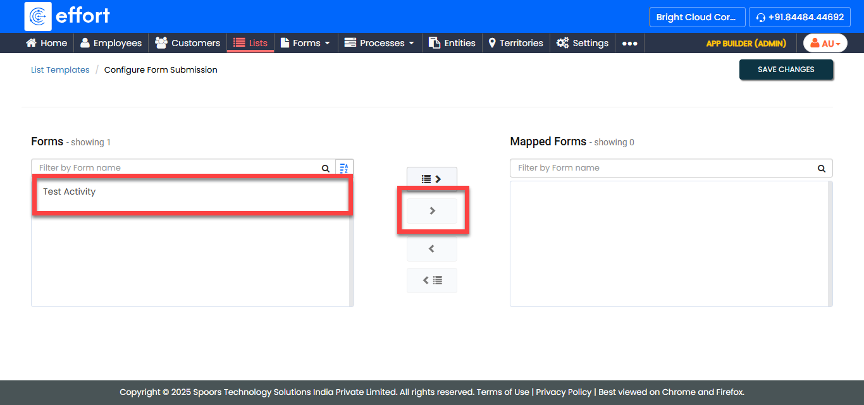The image size is (864, 405).
Task: Open the more options ellipsis menu
Action: tap(629, 43)
